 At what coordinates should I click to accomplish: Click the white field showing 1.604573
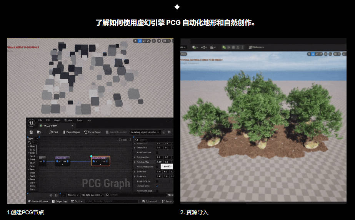point(167,167)
